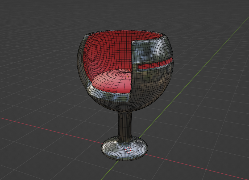Screen dimensions: 249x180
Task: Click the center pole of the seat cushion mesh
Action: (125, 71)
